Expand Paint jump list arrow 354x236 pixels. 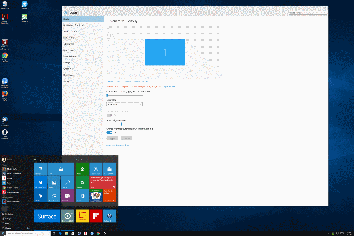[x=29, y=183]
